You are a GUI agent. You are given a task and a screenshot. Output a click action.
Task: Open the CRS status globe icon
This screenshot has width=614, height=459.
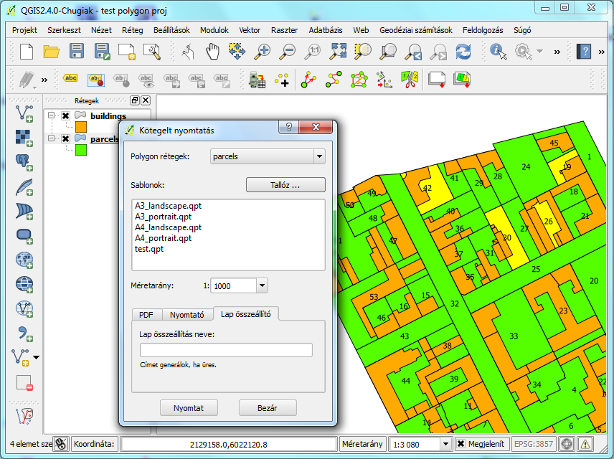pyautogui.click(x=567, y=445)
